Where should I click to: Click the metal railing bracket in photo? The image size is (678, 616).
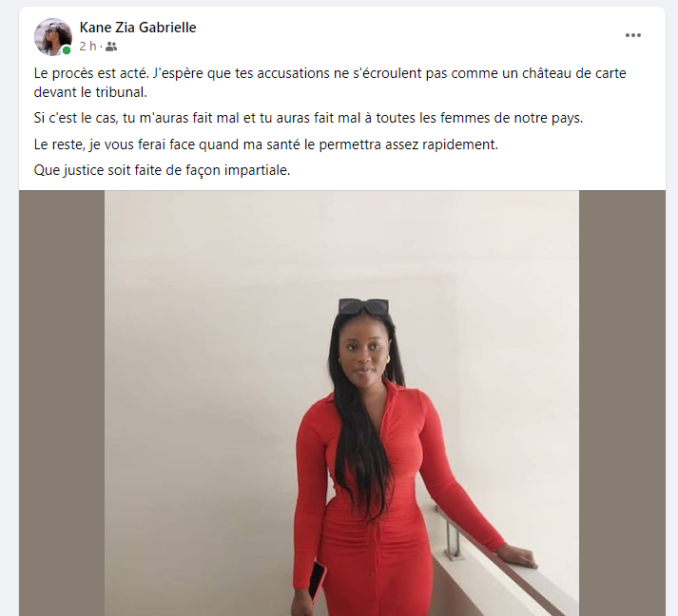coord(453,538)
